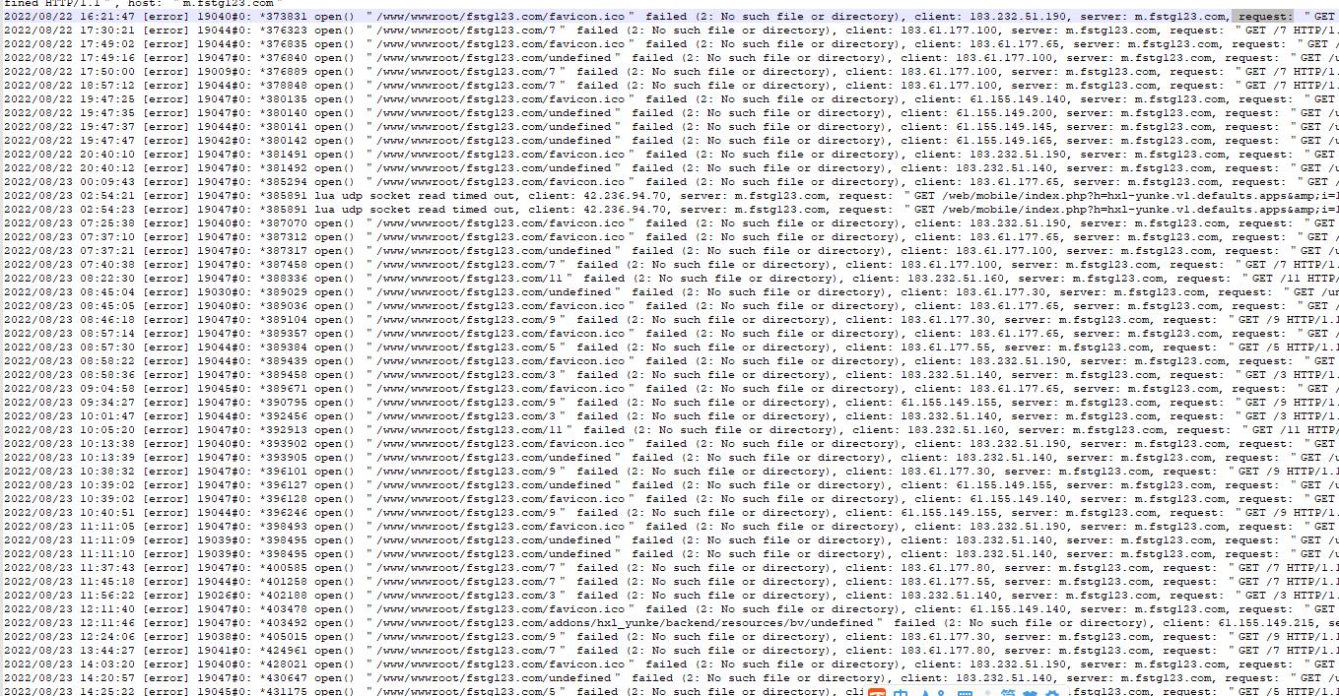The image size is (1339, 696).
Task: Click timestamp 2022/08/22 20:40:12
Action: pos(69,168)
